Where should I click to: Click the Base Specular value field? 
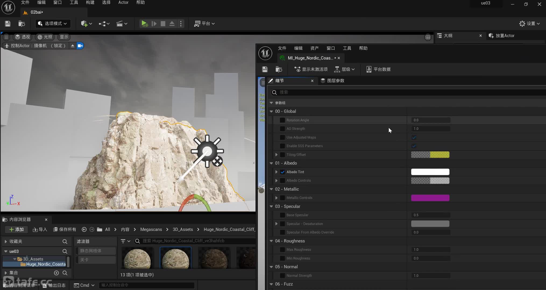tap(431, 215)
